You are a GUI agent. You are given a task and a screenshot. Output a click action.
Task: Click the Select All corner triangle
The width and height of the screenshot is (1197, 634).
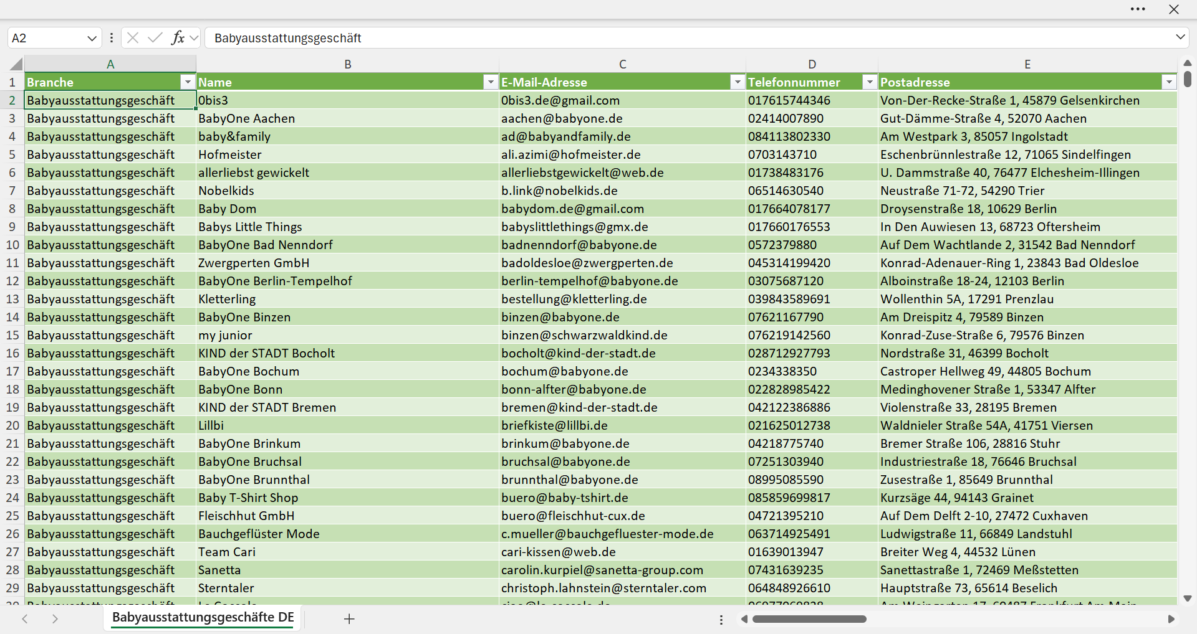pos(16,64)
